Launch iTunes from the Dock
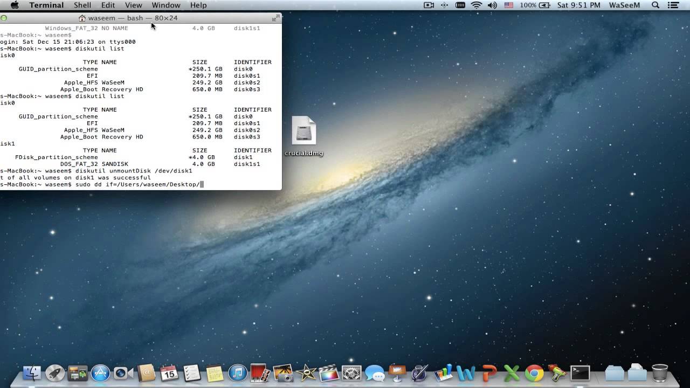 pyautogui.click(x=238, y=372)
